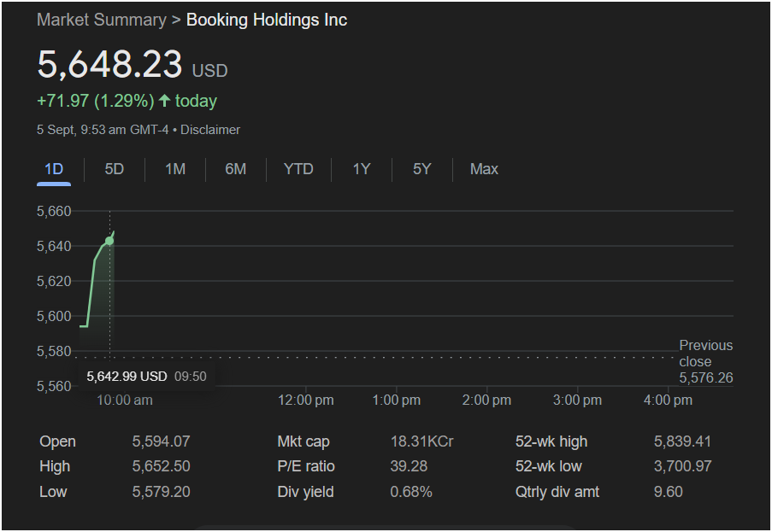Click the 2:00 pm axis label
The height and width of the screenshot is (532, 772).
(486, 400)
